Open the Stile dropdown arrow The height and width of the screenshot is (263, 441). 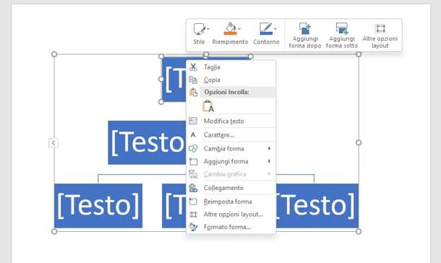point(208,29)
